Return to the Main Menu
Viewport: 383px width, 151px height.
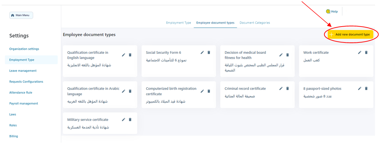pyautogui.click(x=21, y=15)
